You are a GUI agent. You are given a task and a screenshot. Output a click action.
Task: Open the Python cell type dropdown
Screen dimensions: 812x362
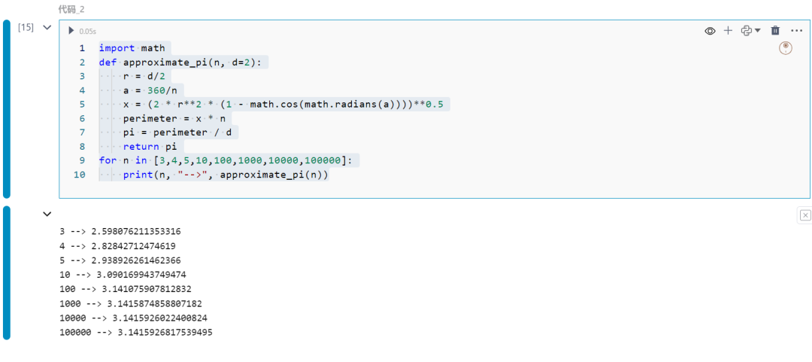751,31
